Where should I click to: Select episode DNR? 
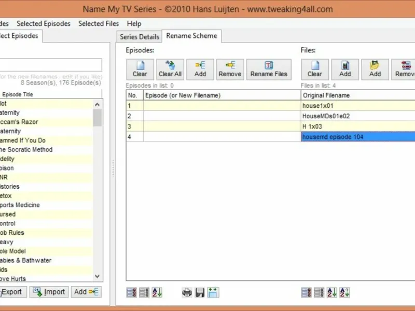pyautogui.click(x=46, y=177)
